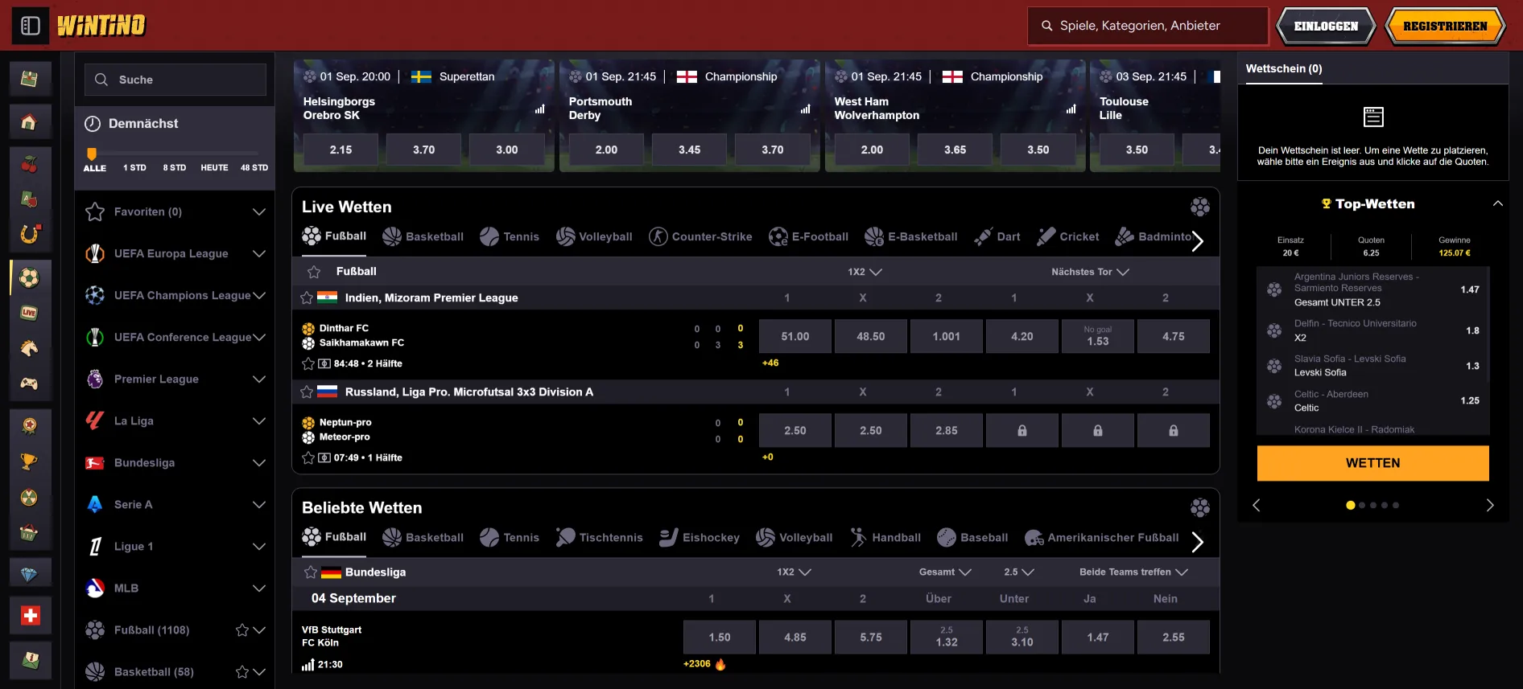Bet on Helsingborgs win at 2.15
The width and height of the screenshot is (1523, 689).
tap(341, 150)
